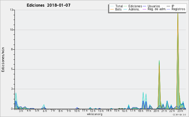Image resolution: width=189 pixels, height=117 pixels.
Task: Click the 'IP' legend label
Action: coord(173,6)
